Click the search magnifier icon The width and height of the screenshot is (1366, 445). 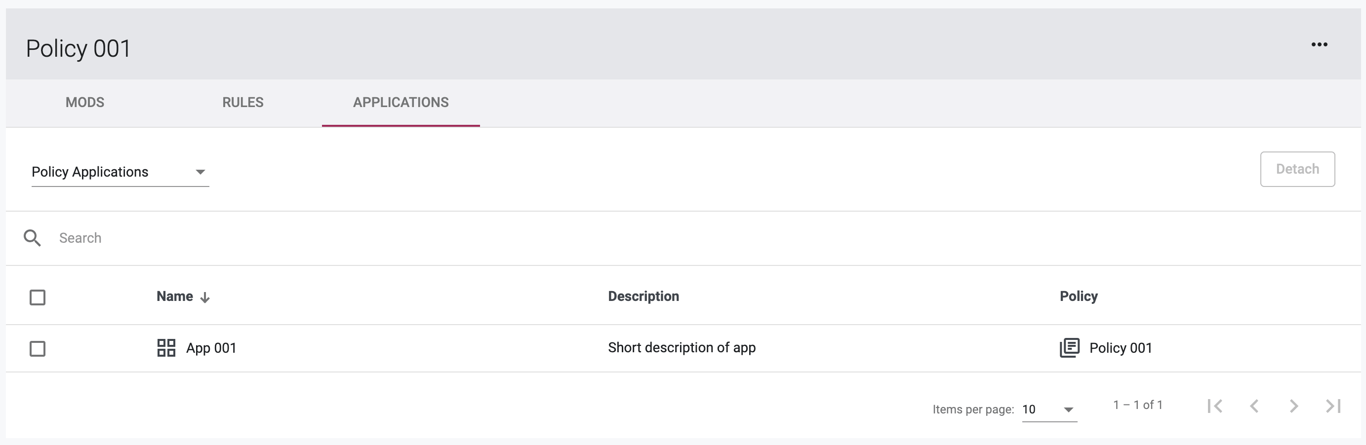click(x=32, y=238)
